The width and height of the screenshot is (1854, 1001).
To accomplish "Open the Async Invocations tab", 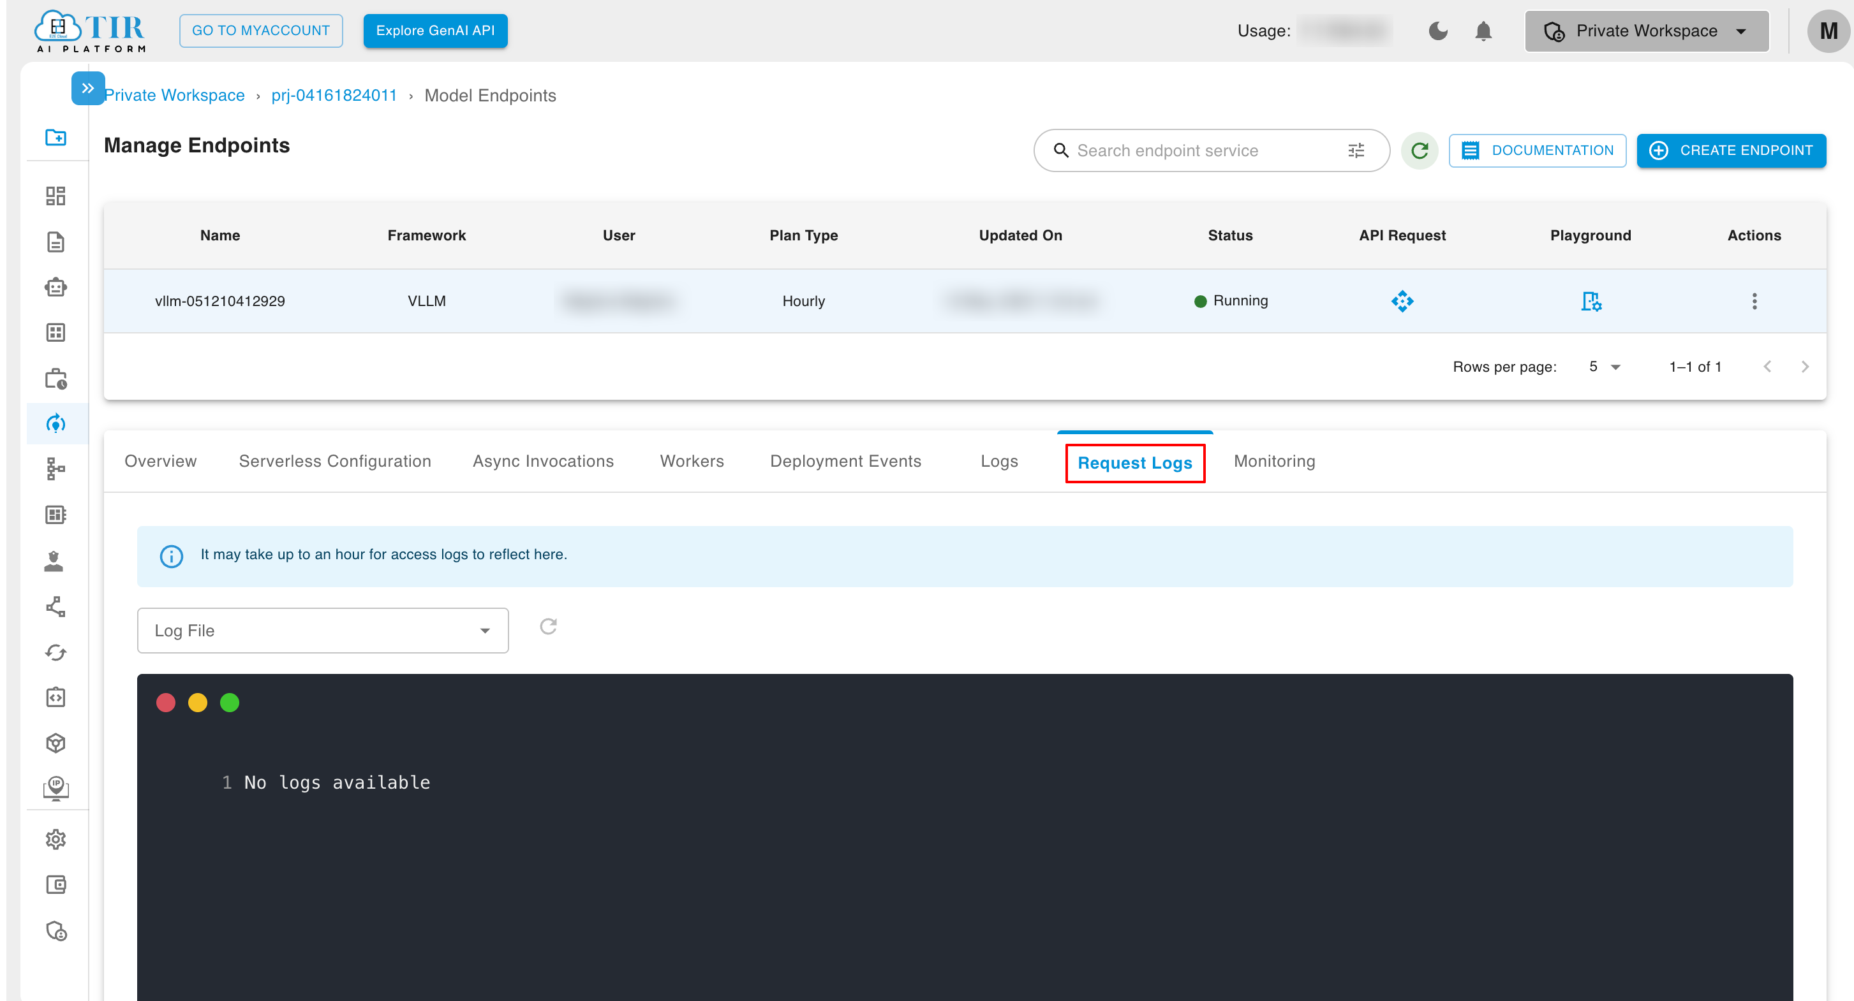I will pyautogui.click(x=544, y=461).
